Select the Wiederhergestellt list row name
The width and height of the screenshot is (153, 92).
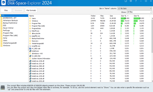click(38, 43)
